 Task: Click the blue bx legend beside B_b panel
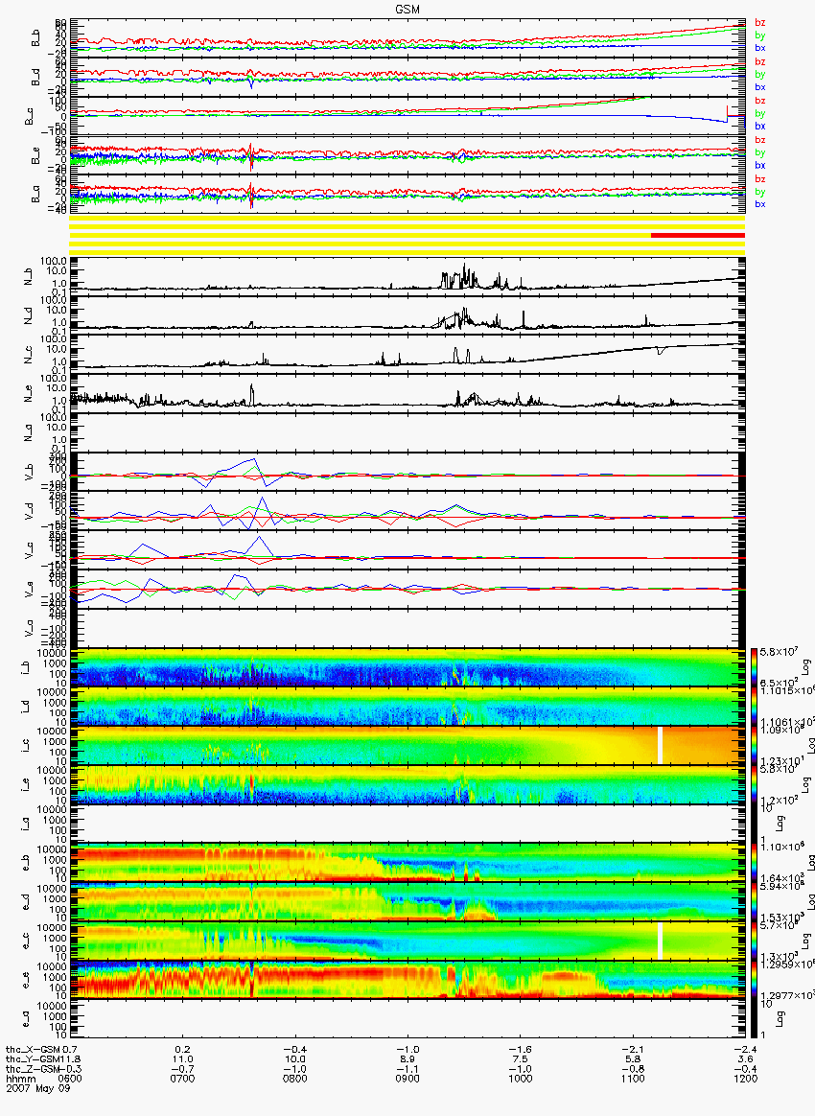pyautogui.click(x=760, y=48)
